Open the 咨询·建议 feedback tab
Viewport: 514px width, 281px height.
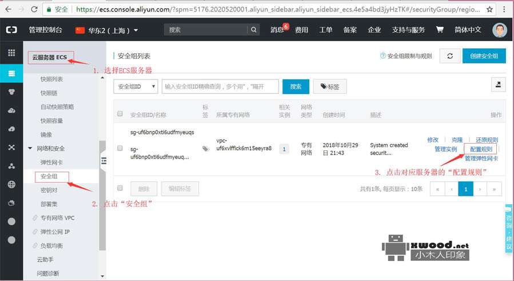pyautogui.click(x=509, y=228)
